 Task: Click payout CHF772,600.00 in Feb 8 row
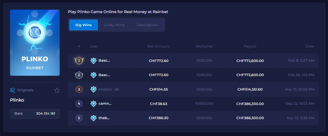250,61
